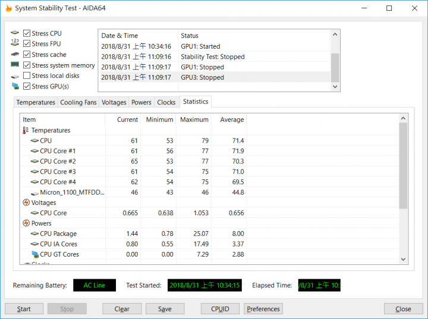The height and width of the screenshot is (319, 428).
Task: Click the lightning icon next to Voltages
Action: tap(26, 203)
